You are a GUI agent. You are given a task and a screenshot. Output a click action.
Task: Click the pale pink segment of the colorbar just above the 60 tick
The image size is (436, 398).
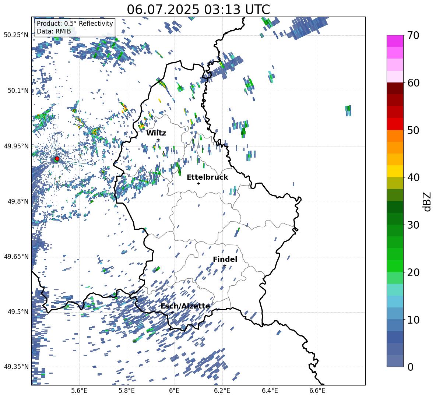pos(395,77)
